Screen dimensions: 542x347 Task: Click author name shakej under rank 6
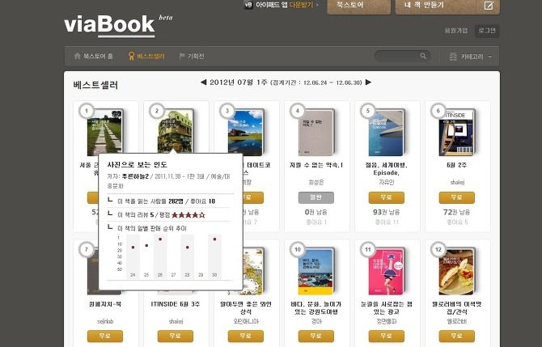click(456, 182)
